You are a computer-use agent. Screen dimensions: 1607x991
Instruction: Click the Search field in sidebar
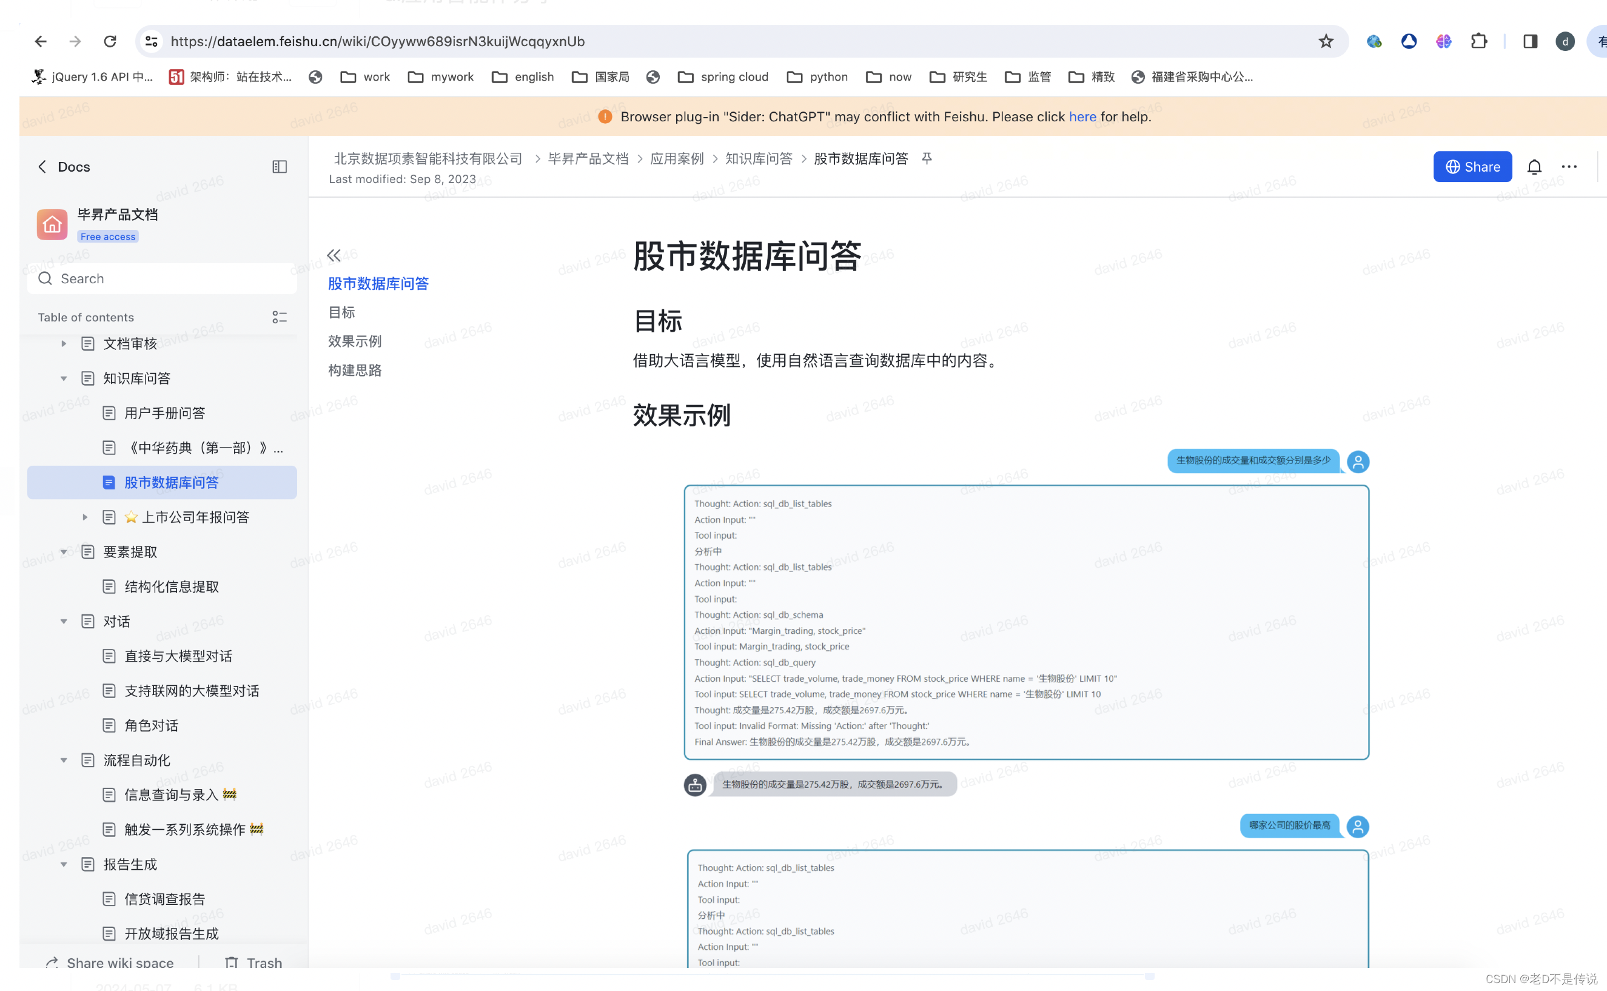click(x=162, y=278)
